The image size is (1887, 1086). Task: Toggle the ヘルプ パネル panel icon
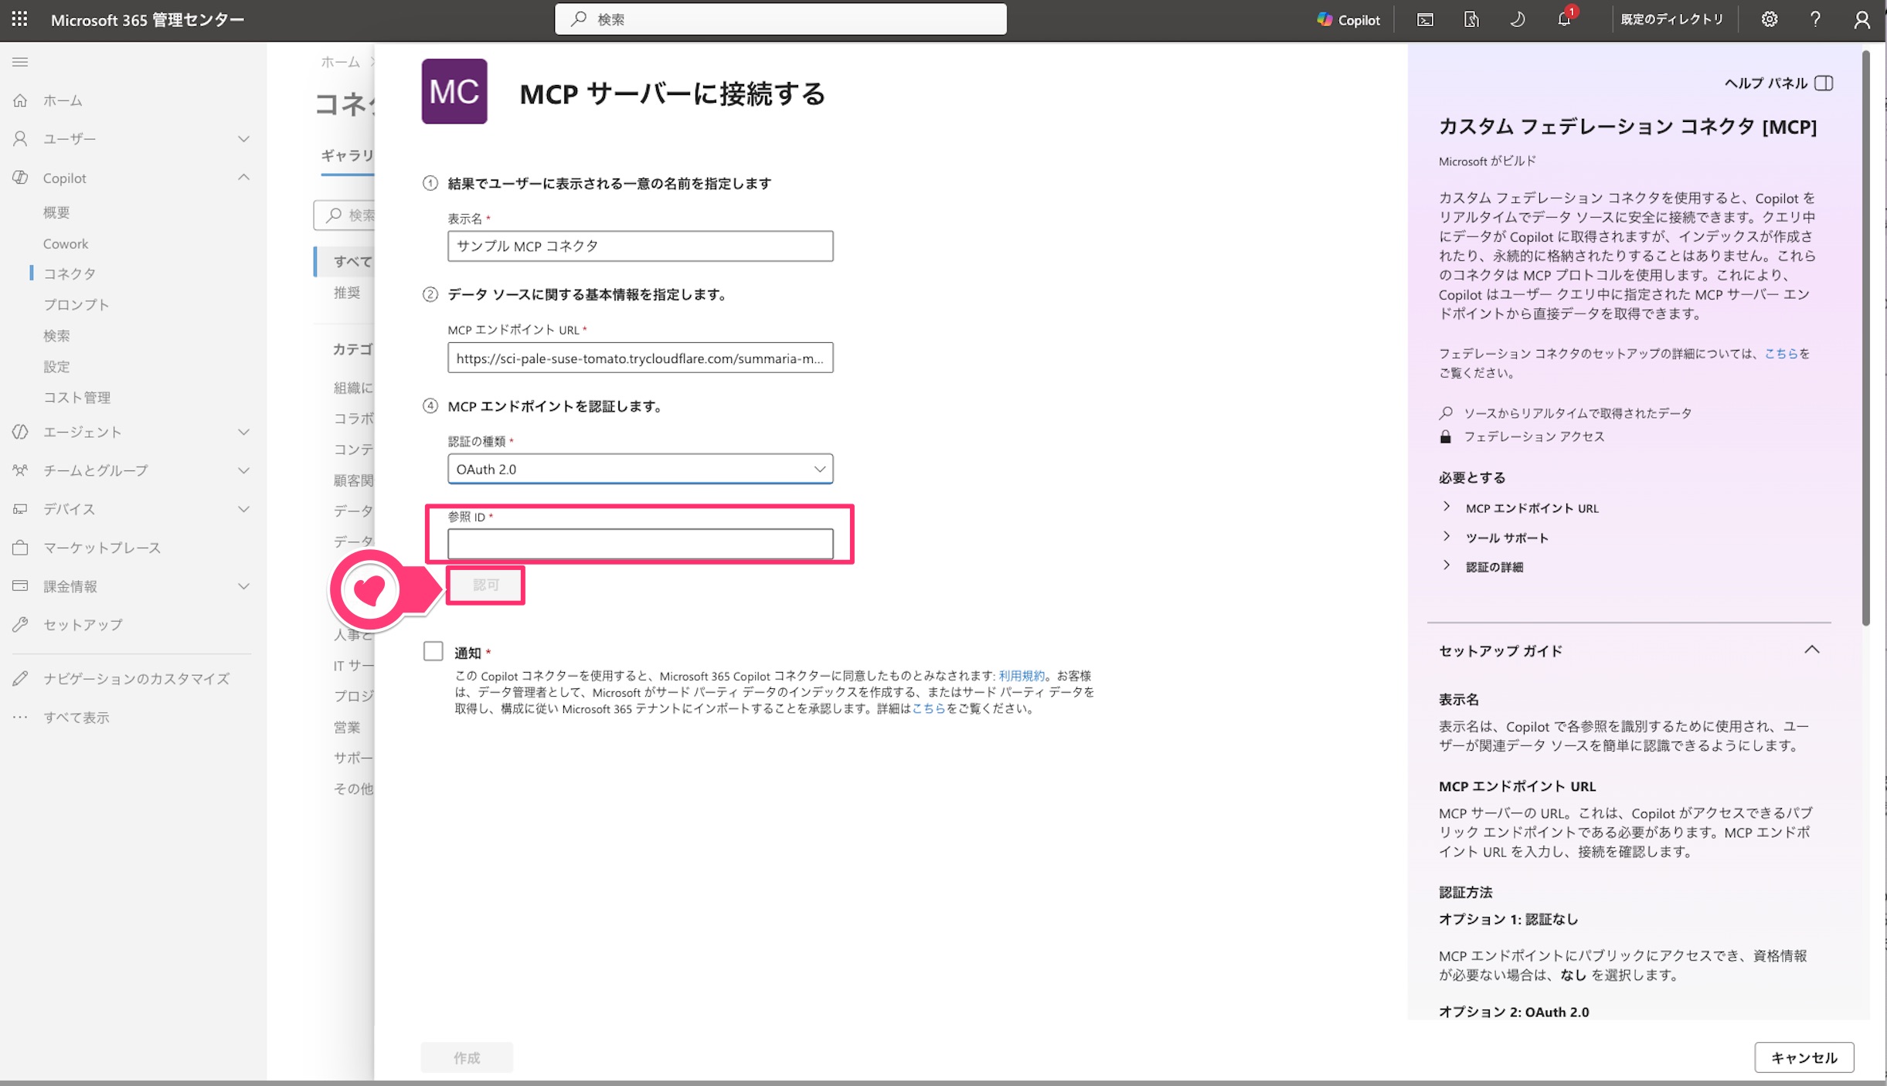(1824, 83)
